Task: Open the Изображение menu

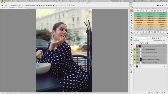Action: (x=31, y=1)
